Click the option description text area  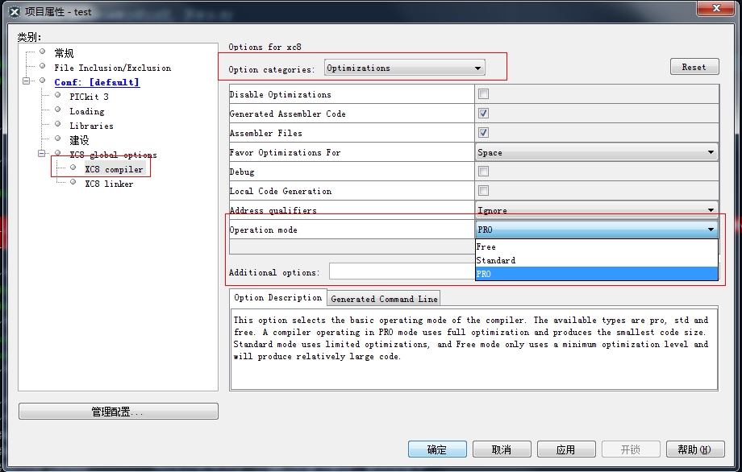point(474,349)
